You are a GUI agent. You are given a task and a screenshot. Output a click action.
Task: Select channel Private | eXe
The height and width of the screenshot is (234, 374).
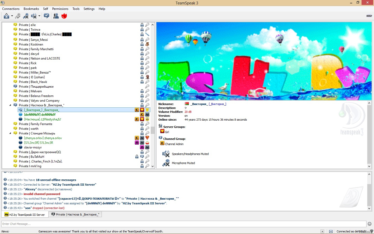27,25
